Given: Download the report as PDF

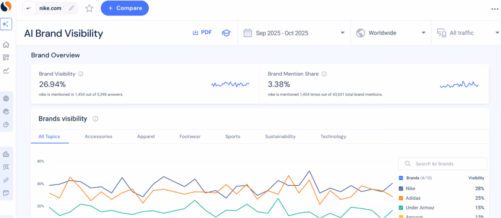Looking at the screenshot, I should (202, 32).
